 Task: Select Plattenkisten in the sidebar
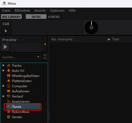click(22, 81)
